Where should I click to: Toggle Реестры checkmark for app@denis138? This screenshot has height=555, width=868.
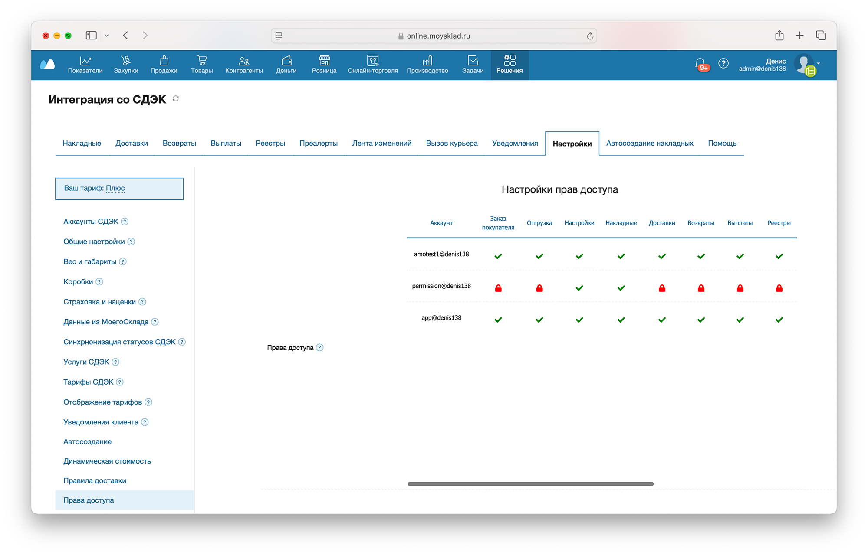point(779,320)
